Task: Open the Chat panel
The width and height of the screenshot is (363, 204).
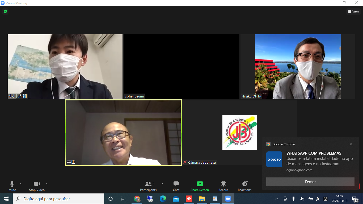Action: [x=176, y=186]
